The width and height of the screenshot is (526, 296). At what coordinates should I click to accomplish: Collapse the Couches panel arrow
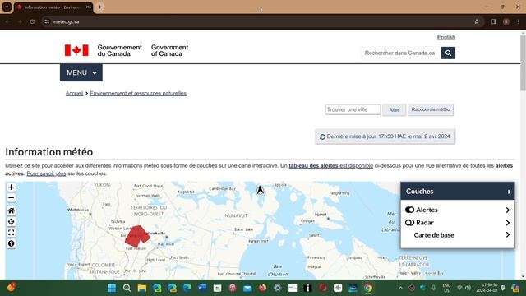coord(509,192)
